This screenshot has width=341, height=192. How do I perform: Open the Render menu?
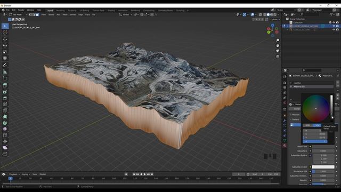tap(21, 10)
